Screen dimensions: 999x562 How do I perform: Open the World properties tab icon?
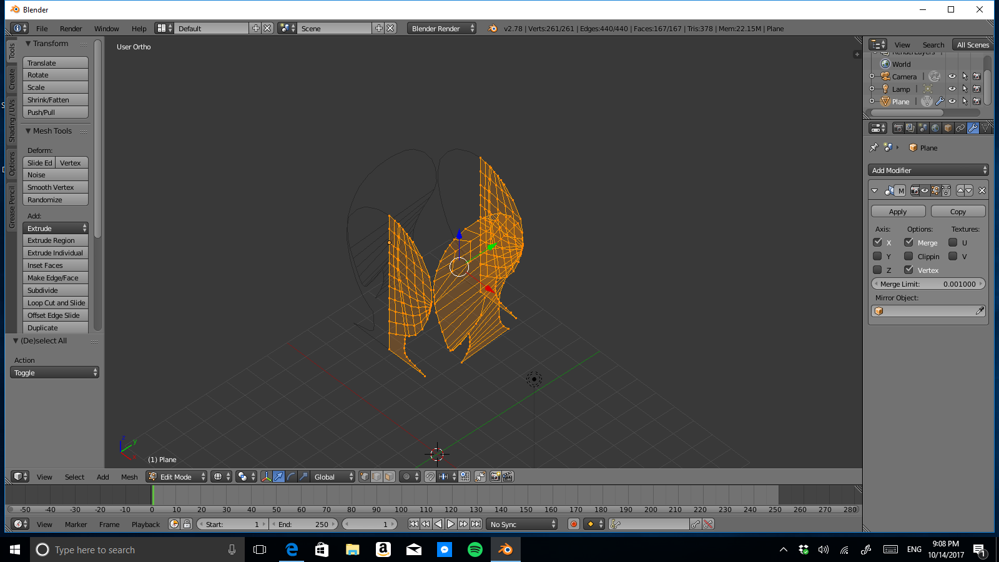(x=935, y=128)
